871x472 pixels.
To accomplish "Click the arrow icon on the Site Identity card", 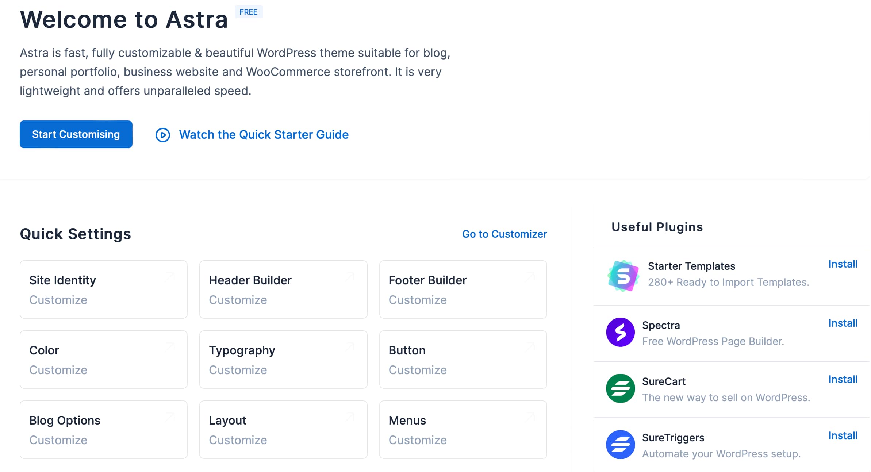I will pyautogui.click(x=169, y=277).
